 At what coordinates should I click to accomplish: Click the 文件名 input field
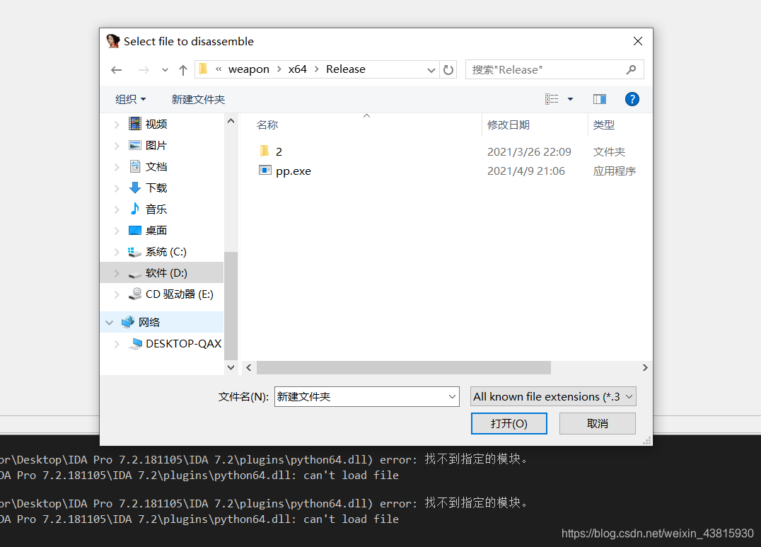click(x=366, y=396)
